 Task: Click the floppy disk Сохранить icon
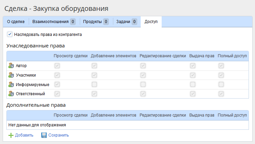click(44, 135)
